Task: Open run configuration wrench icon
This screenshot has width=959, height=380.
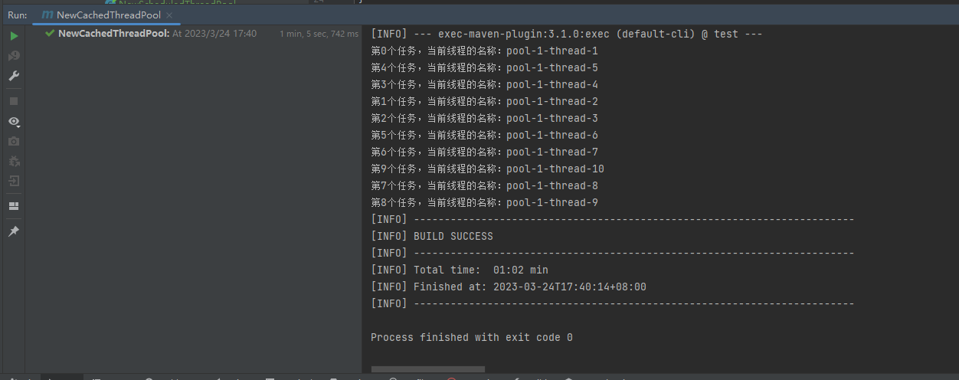Action: pos(14,76)
